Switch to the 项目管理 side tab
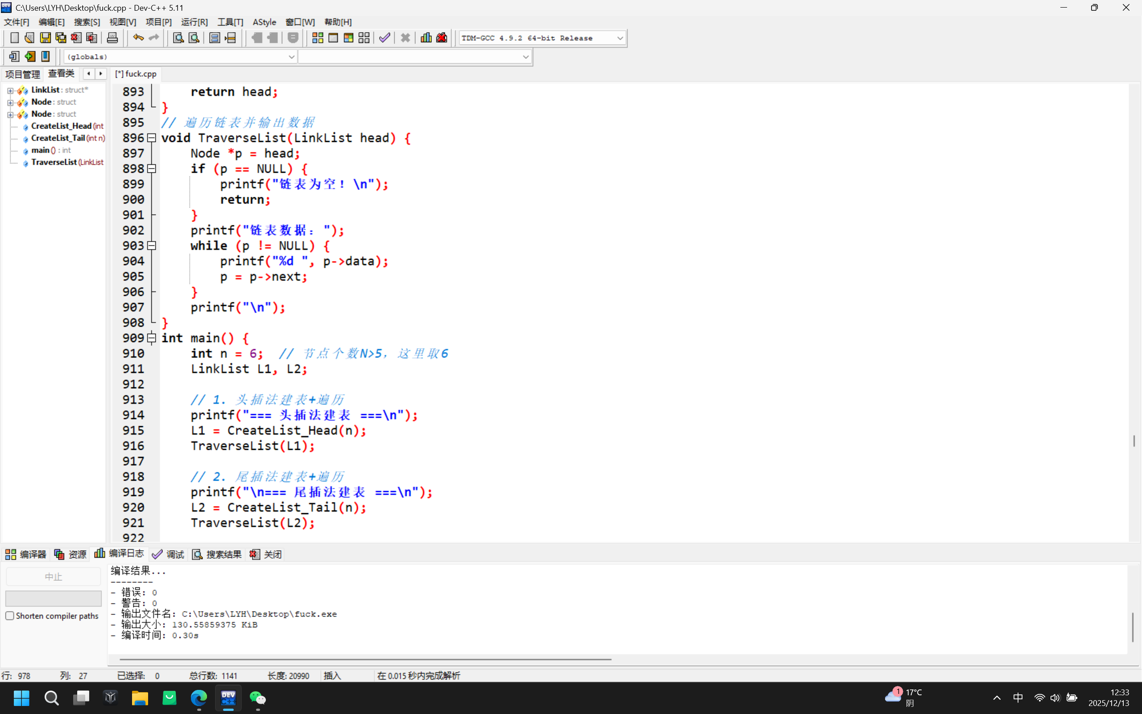This screenshot has height=714, width=1142. (23, 74)
